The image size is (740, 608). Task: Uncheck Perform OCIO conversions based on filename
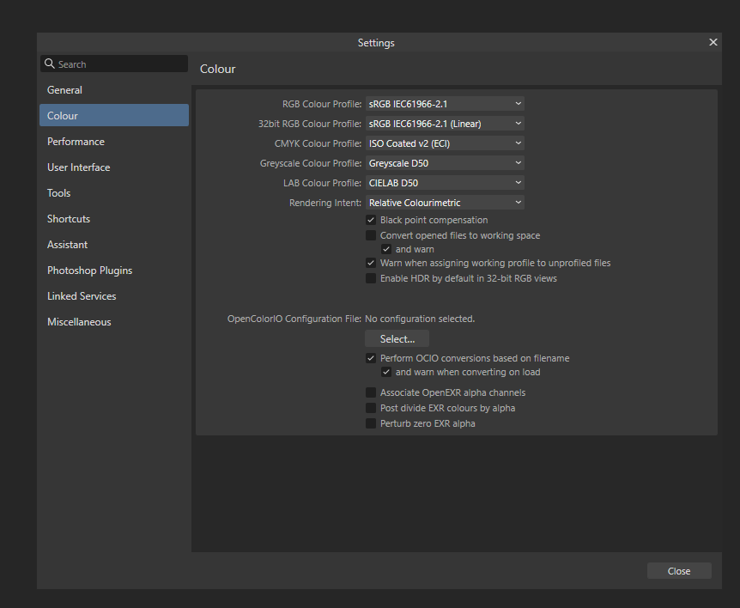[371, 358]
